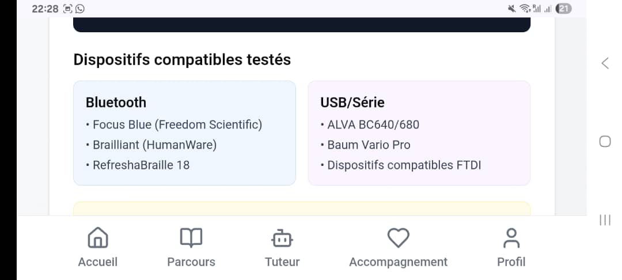Switch to the Accueil tab label
Image resolution: width=622 pixels, height=280 pixels.
coord(97,262)
